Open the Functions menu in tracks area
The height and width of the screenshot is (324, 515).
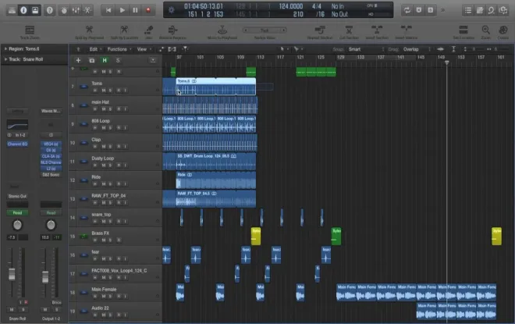[119, 48]
